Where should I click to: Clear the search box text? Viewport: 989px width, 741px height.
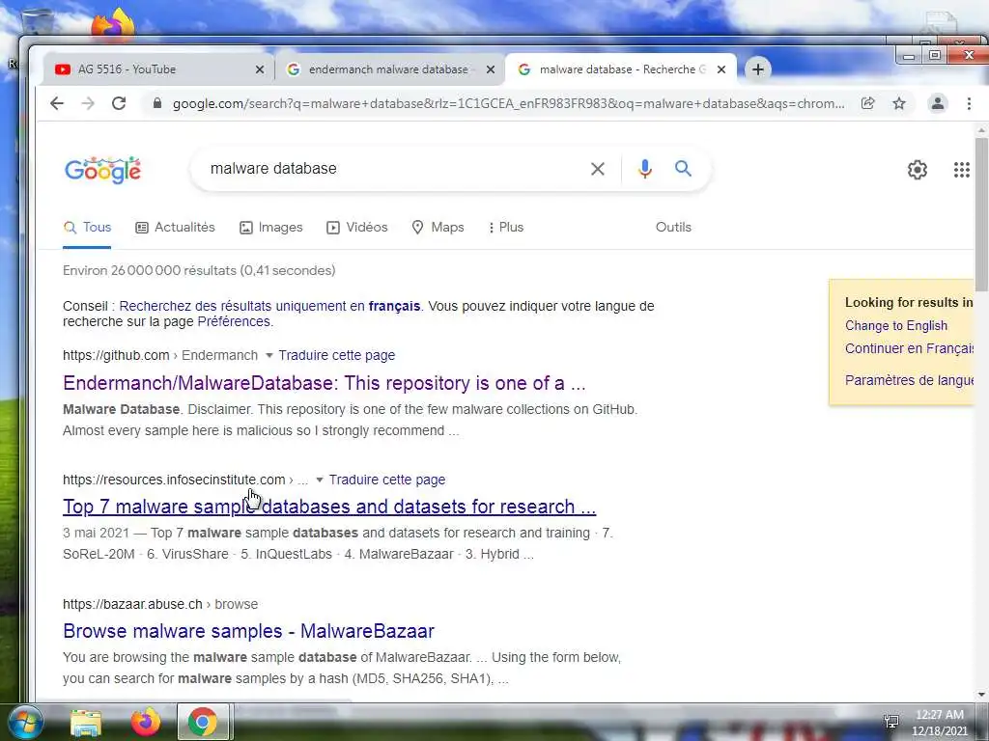point(597,169)
